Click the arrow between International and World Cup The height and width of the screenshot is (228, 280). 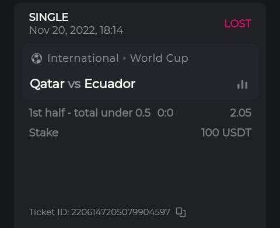point(124,58)
